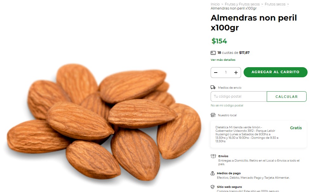This screenshot has height=192, width=325.
Task: Select the Dietética Mi tienda pickup option
Action: 258,134
